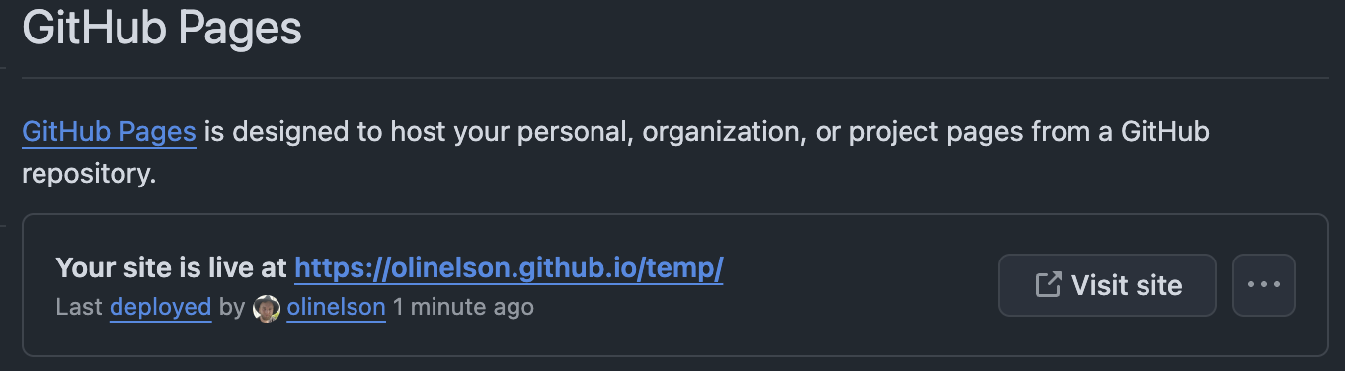Click the "Your site is live at" text
The width and height of the screenshot is (1345, 371).
[x=172, y=267]
